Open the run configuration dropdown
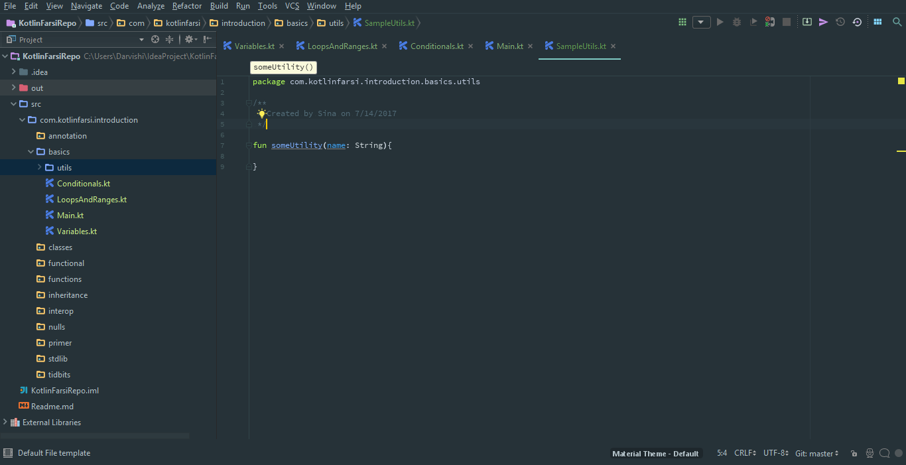Image resolution: width=906 pixels, height=465 pixels. (701, 22)
